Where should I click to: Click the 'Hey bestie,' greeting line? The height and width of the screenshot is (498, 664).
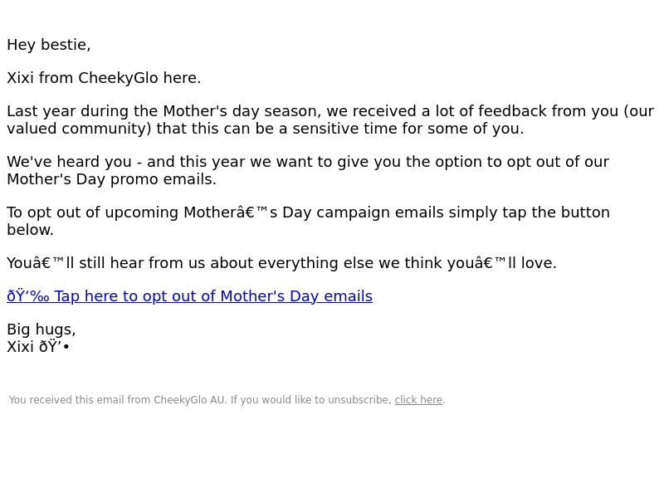tap(49, 45)
